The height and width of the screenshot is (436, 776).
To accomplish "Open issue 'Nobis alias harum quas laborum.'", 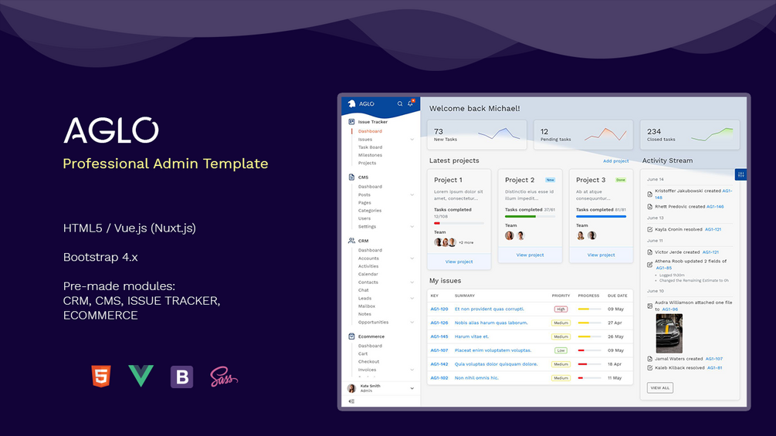I will pos(491,323).
